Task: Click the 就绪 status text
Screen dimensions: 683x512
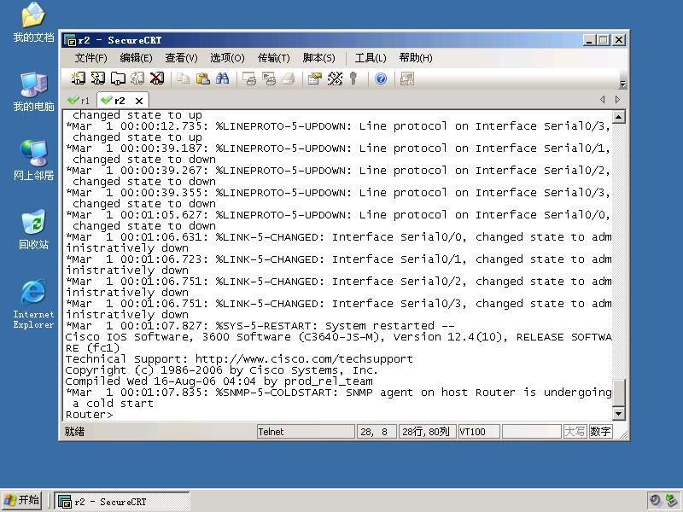Action: tap(74, 432)
